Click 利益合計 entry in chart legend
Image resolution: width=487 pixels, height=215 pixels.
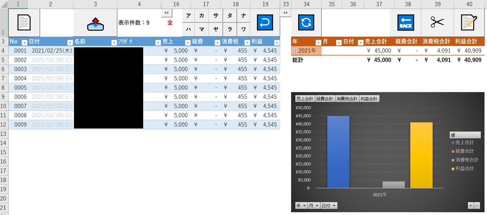(463, 169)
